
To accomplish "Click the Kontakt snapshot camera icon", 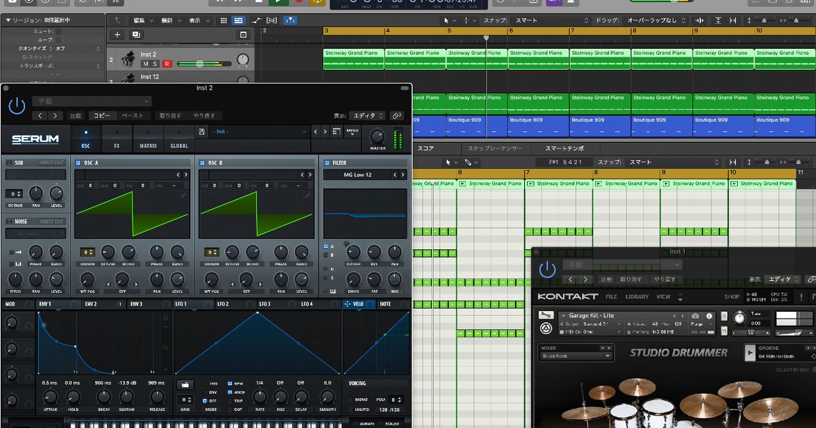I will point(695,316).
